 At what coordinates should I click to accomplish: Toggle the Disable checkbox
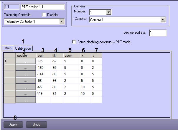click(x=44, y=15)
